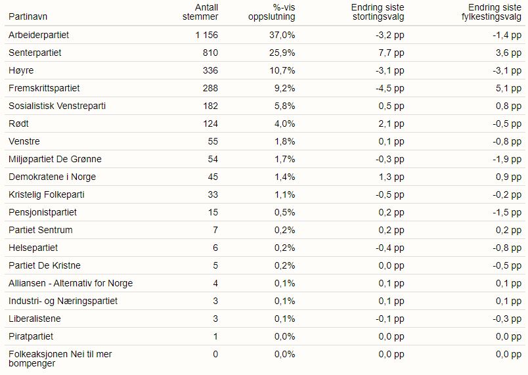
Task: Click the %-vis oppslutning header
Action: coord(271,12)
